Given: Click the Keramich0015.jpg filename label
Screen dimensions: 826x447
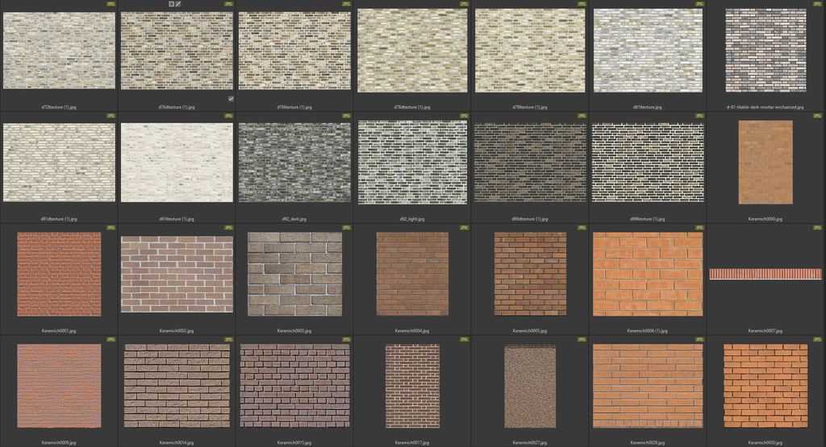Looking at the screenshot, I should click(x=294, y=442).
